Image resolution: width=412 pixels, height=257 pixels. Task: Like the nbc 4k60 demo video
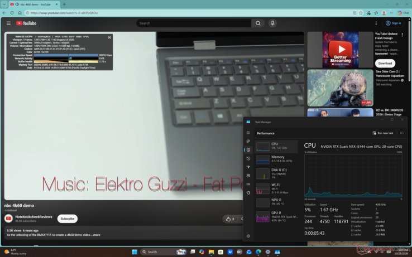coord(230,219)
